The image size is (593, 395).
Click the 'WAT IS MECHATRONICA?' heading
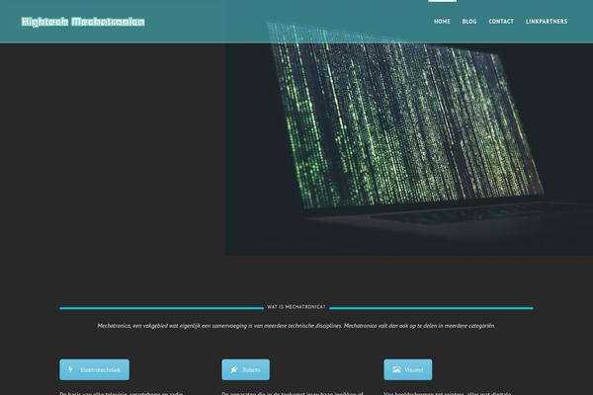coord(296,307)
